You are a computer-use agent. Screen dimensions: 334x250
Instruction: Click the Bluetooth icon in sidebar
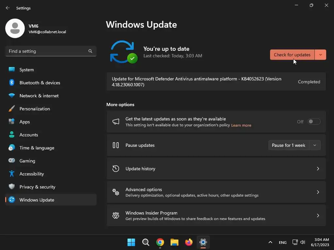pos(12,82)
